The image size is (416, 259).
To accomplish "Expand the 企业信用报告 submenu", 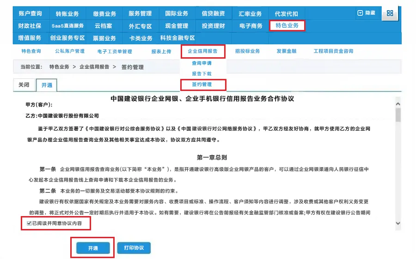I will pos(203,51).
